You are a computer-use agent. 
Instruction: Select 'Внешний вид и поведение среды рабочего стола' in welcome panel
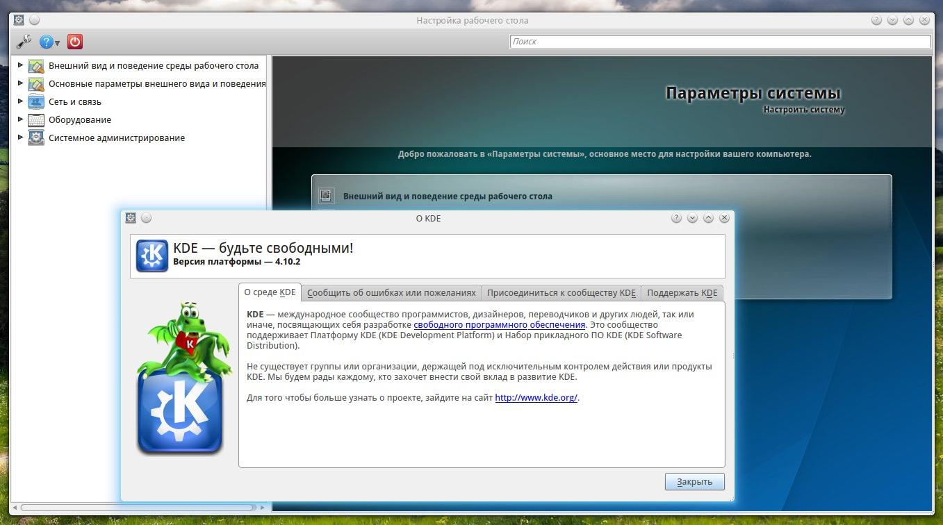[448, 197]
